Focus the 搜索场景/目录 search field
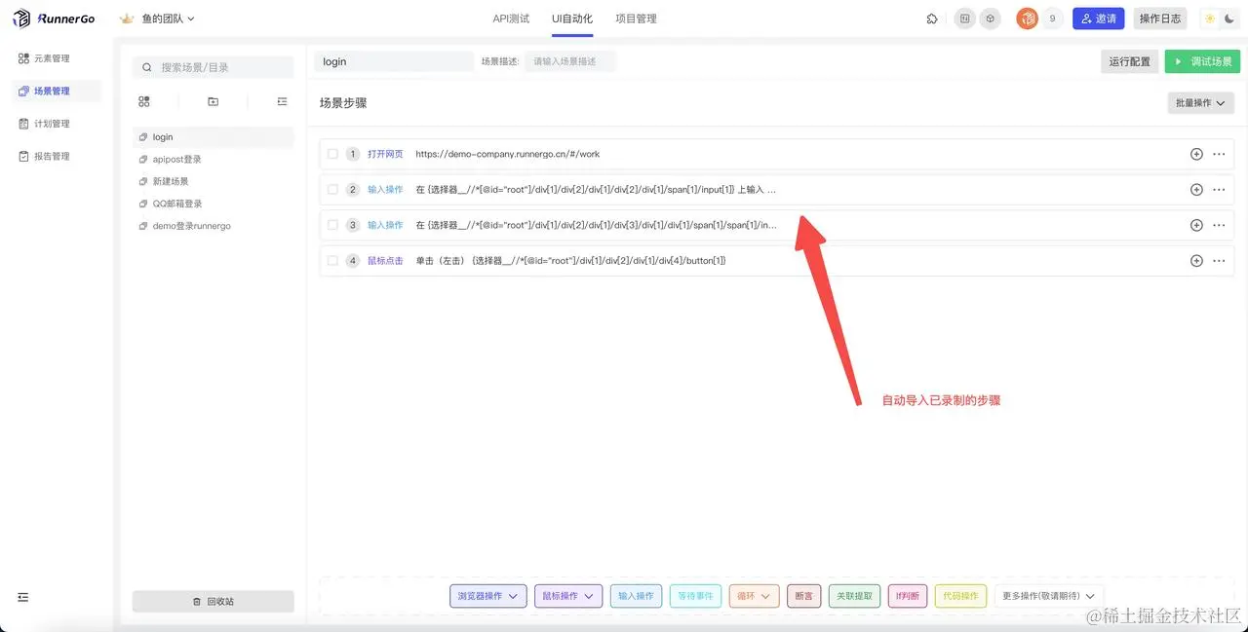 pos(214,67)
